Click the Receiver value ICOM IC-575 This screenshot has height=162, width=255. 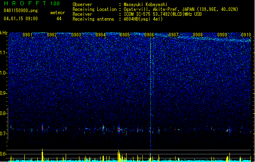tap(163, 14)
